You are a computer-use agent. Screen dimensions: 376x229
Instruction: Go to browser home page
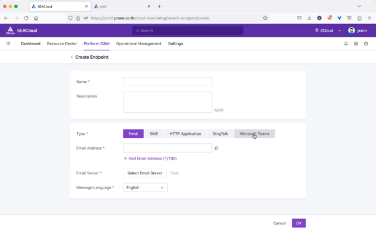(x=36, y=18)
